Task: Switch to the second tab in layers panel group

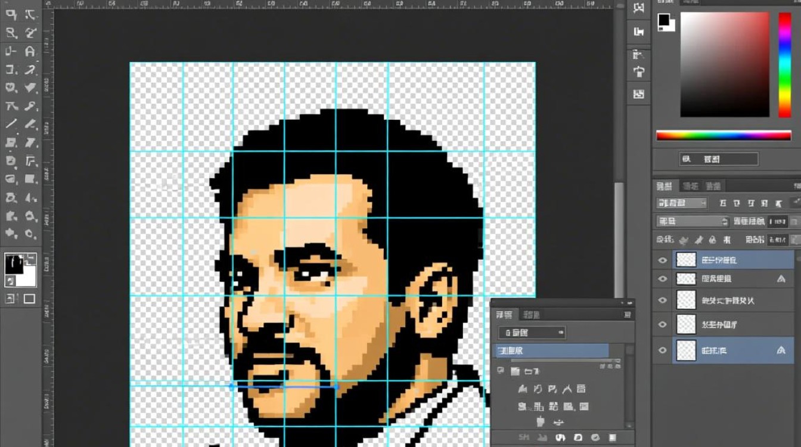Action: [x=690, y=186]
